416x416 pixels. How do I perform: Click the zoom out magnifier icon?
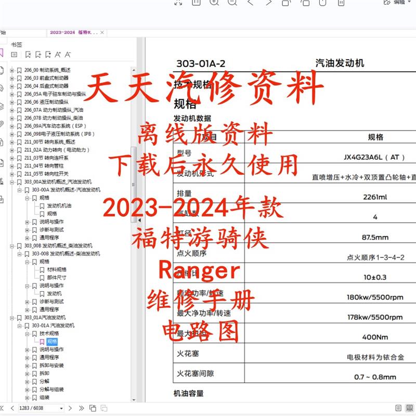pyautogui.click(x=232, y=3)
